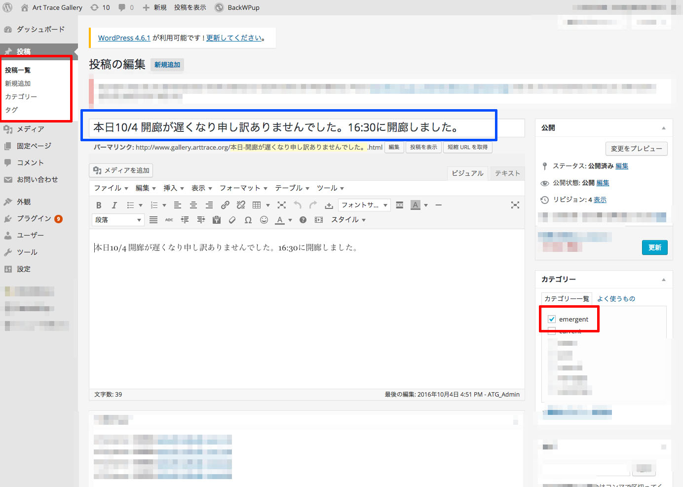Switch to the テキスト editor tab
Image resolution: width=683 pixels, height=487 pixels.
pyautogui.click(x=507, y=173)
